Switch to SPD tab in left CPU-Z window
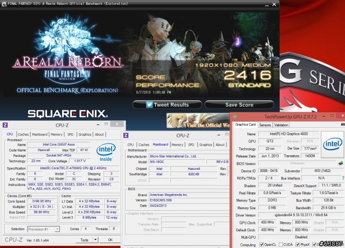Image resolution: width=345 pixels, height=248 pixels. 71,134
